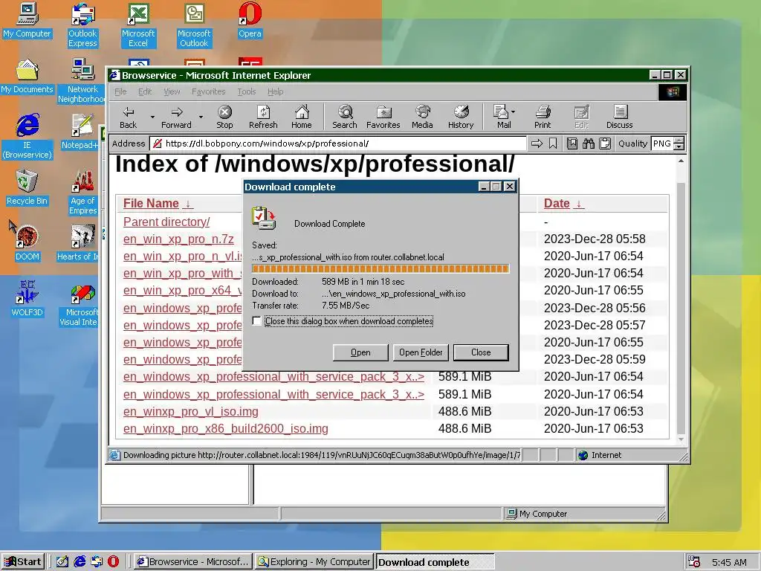Image resolution: width=761 pixels, height=571 pixels.
Task: Open en_win_xp_pro_n.7z link
Action: click(x=178, y=239)
